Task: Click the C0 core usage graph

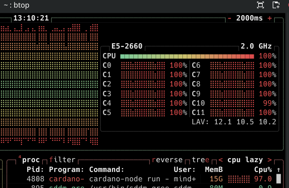Action: 143,65
